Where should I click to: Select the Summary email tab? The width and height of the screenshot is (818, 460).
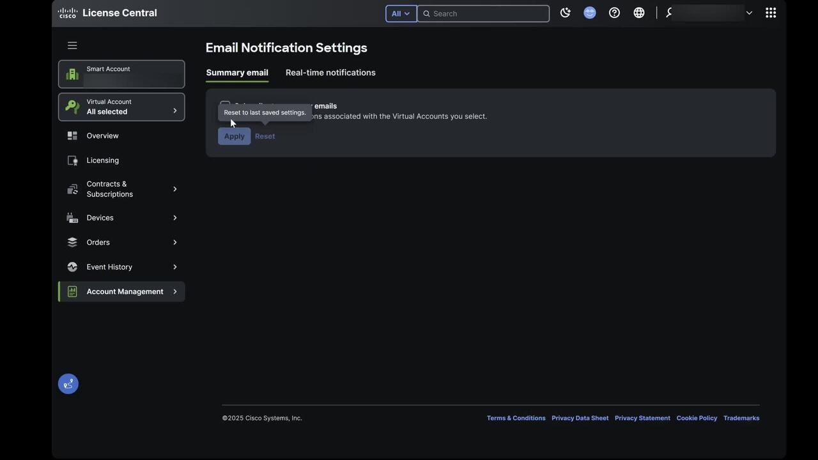[237, 73]
